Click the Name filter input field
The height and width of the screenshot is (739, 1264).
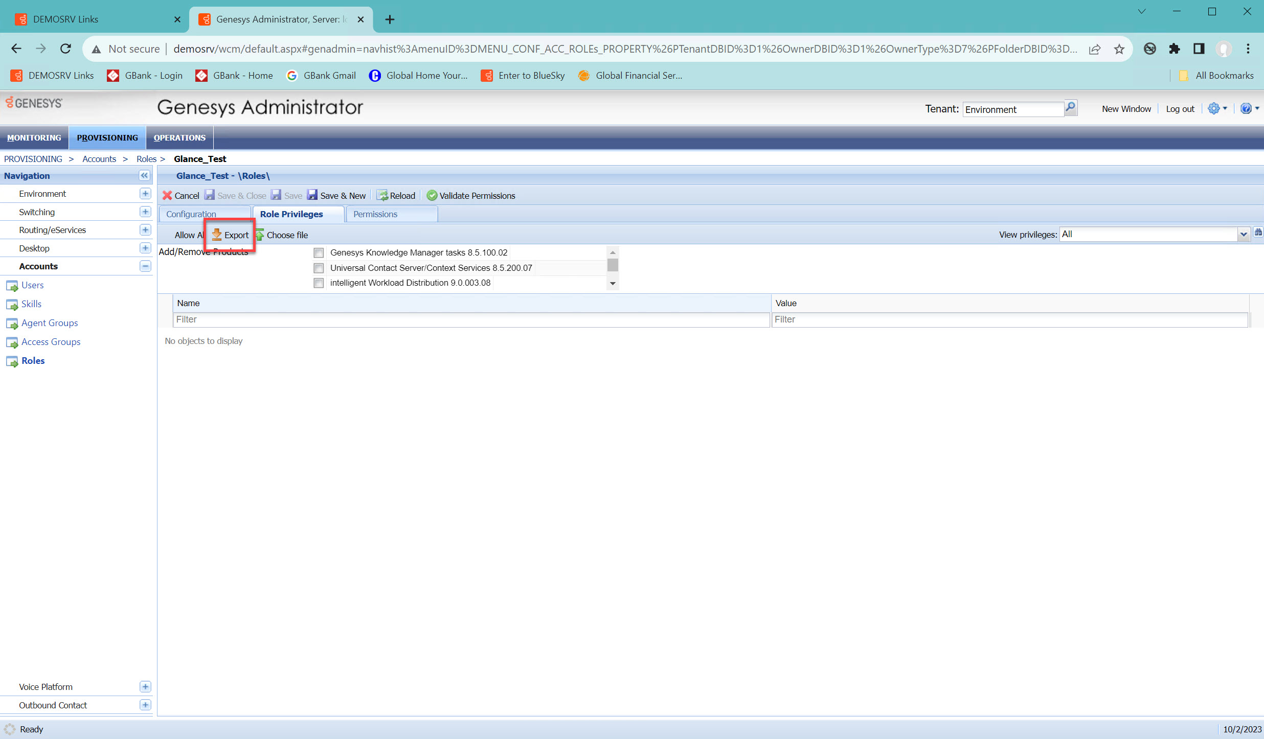coord(471,319)
